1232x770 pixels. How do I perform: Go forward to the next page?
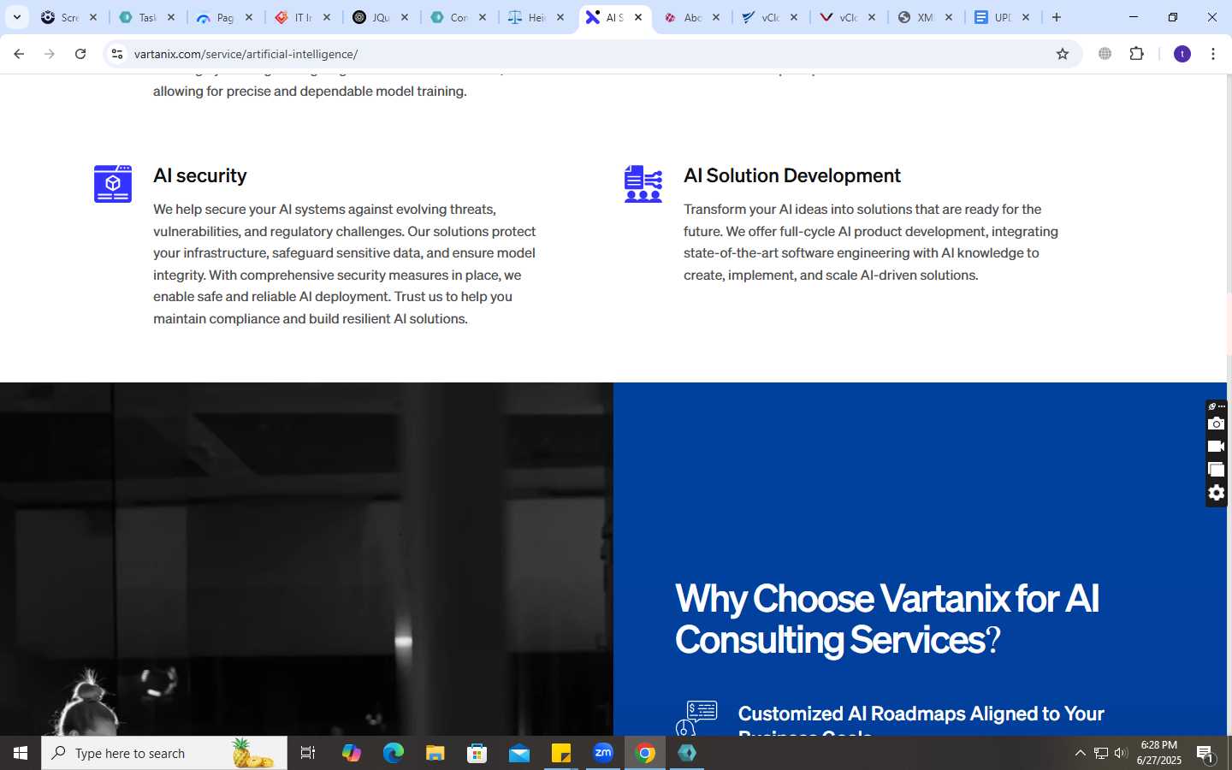click(x=50, y=54)
